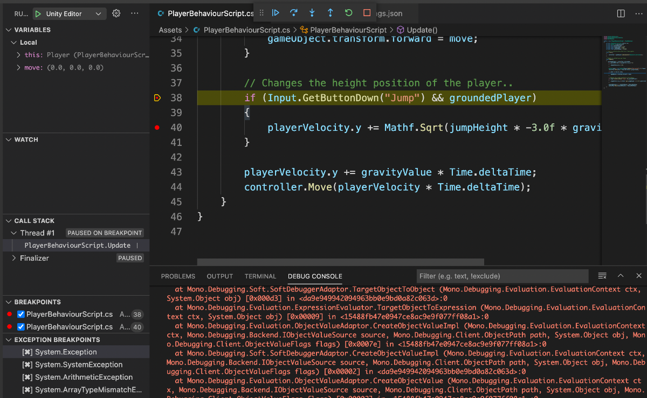
Task: Close the bottom panel
Action: [x=639, y=276]
